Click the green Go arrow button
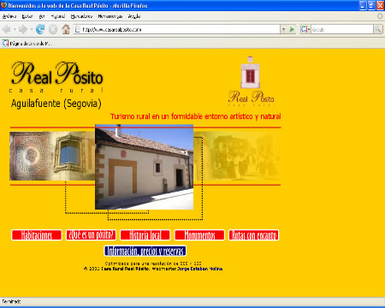385x308 pixels. (292, 29)
